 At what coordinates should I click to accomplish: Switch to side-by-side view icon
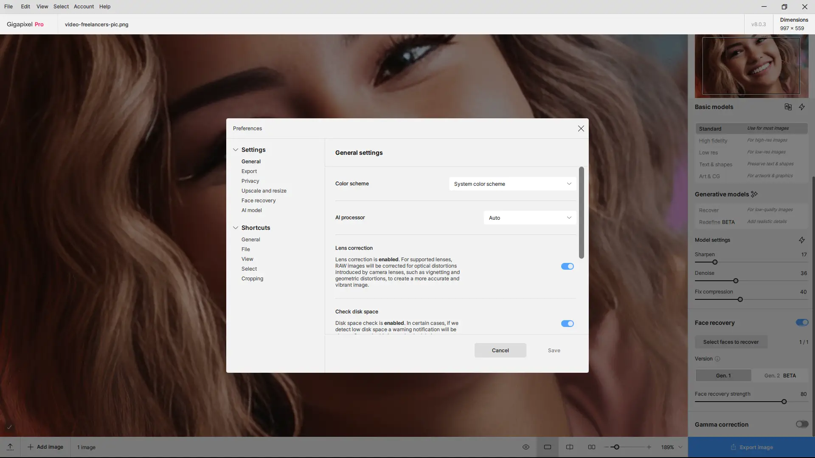(x=592, y=447)
